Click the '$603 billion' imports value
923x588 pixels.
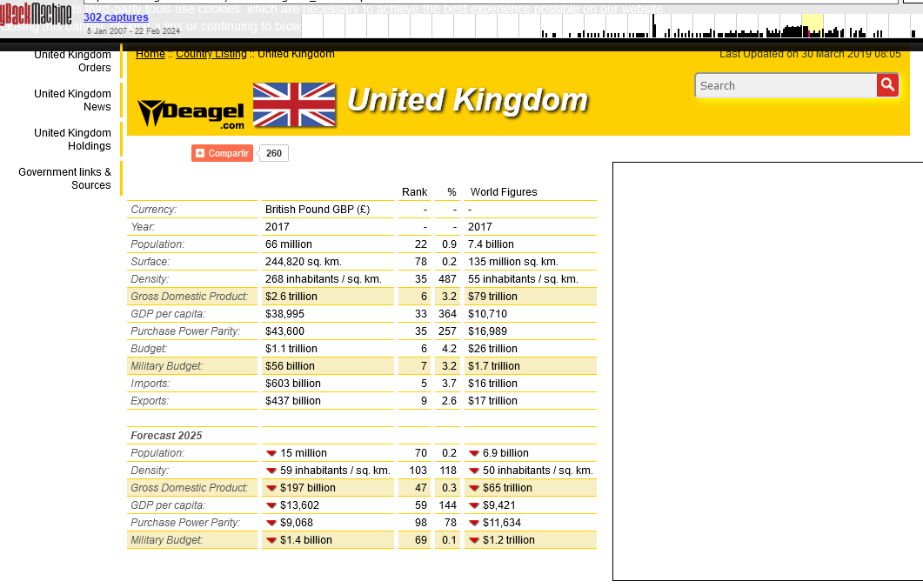[x=292, y=384]
